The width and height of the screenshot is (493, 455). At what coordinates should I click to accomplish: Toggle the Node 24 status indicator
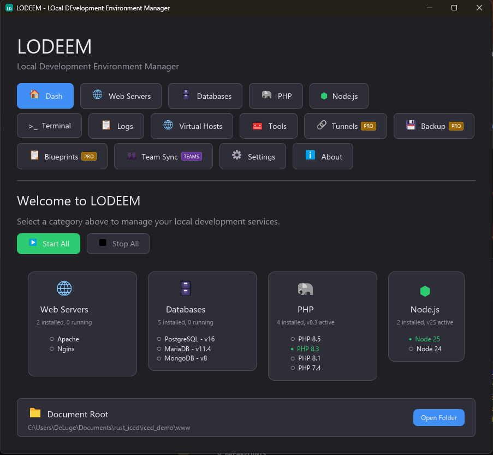[411, 348]
